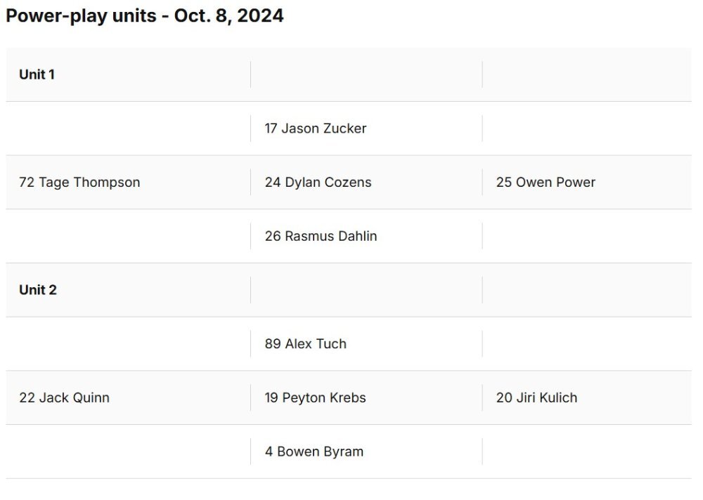
Task: Select the 72 Tage Thompson cell
Action: (128, 183)
